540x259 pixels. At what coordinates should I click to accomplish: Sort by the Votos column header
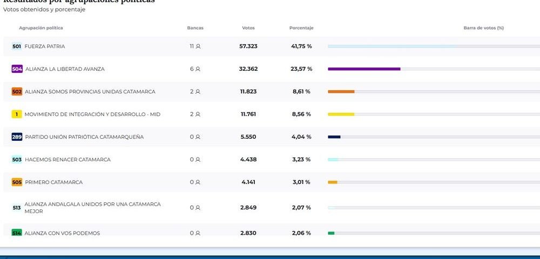248,28
